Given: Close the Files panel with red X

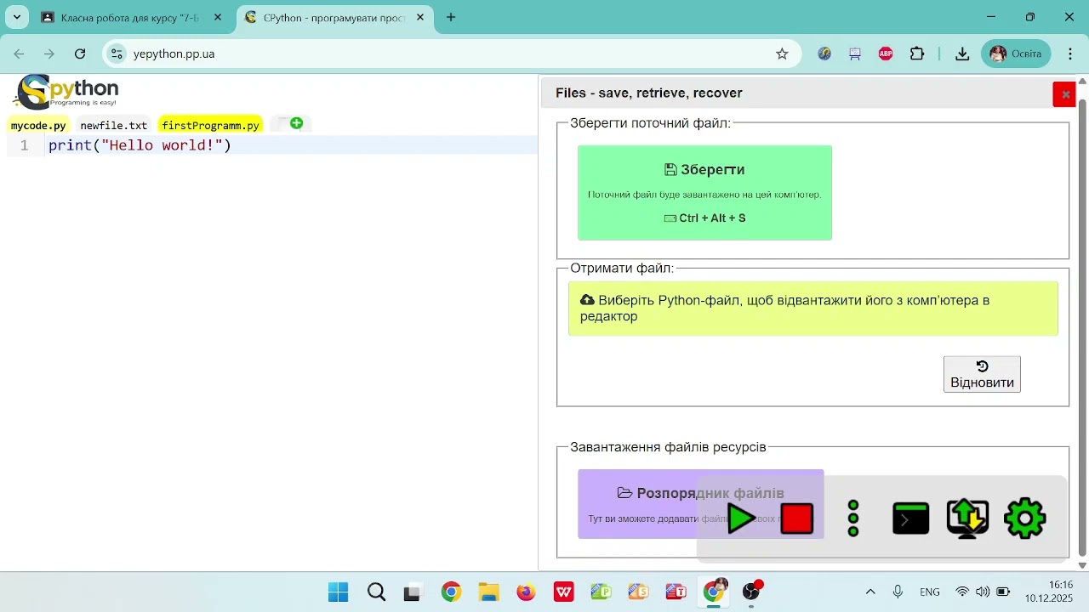Looking at the screenshot, I should [1064, 94].
